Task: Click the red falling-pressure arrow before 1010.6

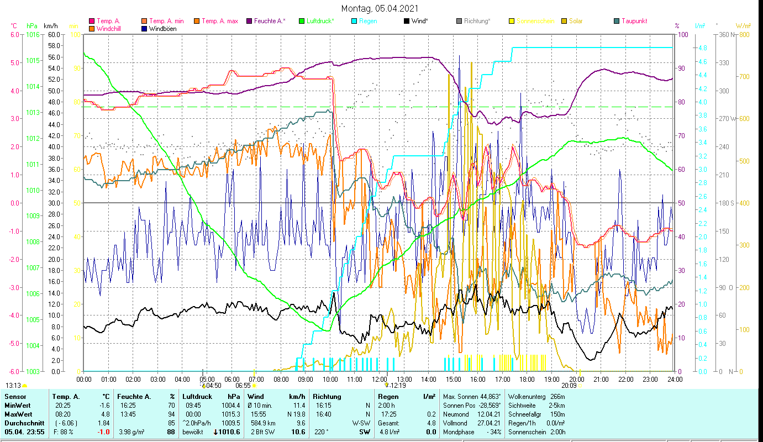Action: click(x=215, y=432)
